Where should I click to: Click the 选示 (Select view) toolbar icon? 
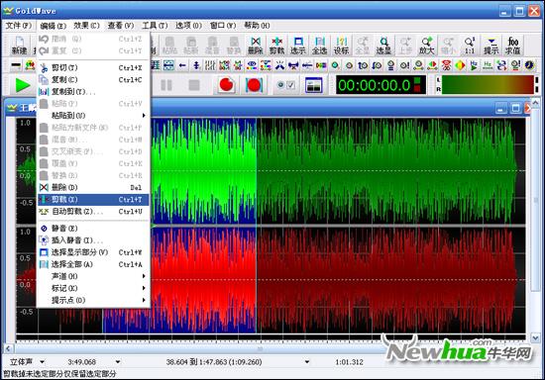tap(298, 46)
